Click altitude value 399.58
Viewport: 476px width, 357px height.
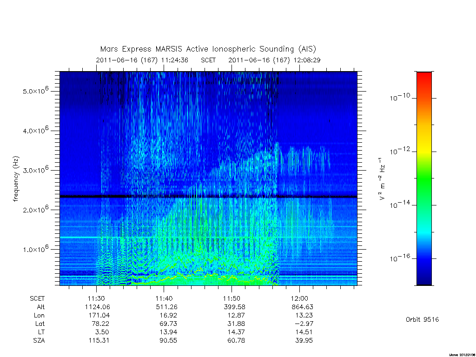(x=234, y=307)
